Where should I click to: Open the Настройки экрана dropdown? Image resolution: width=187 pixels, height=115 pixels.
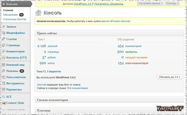pos(150,3)
